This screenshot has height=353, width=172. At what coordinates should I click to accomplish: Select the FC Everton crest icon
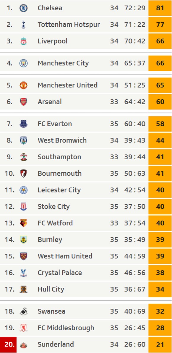pyautogui.click(x=23, y=124)
